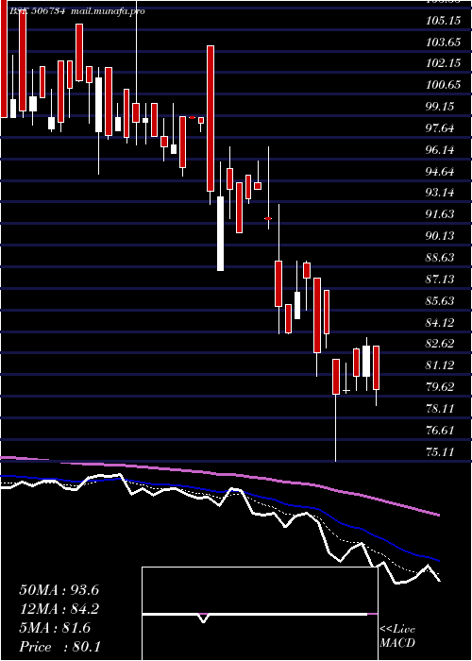Click the 88.63 price axis label
Viewport: 472px width, 661px height.
440,258
